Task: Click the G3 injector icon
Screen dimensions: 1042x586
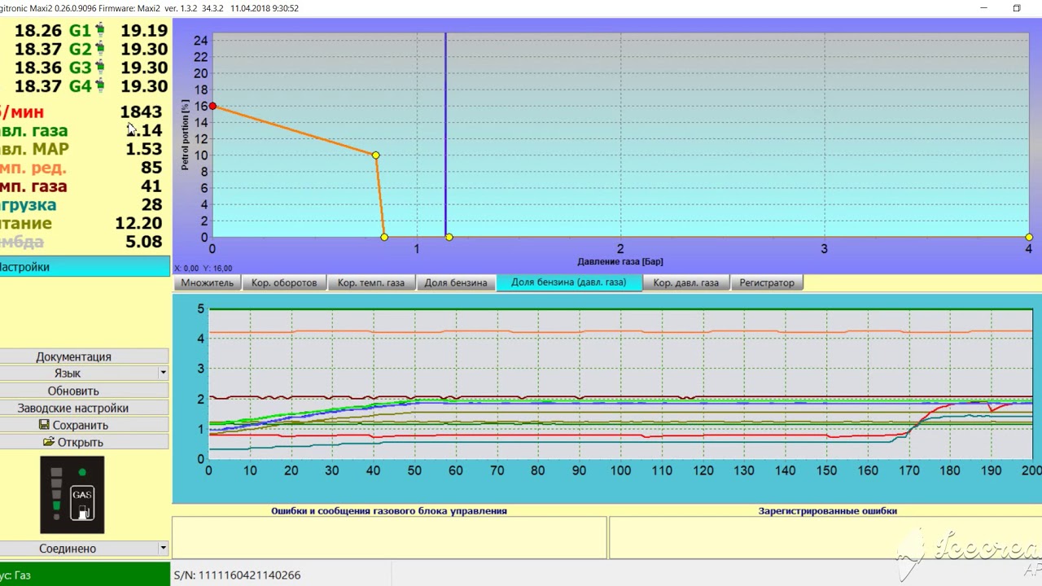Action: pyautogui.click(x=100, y=68)
